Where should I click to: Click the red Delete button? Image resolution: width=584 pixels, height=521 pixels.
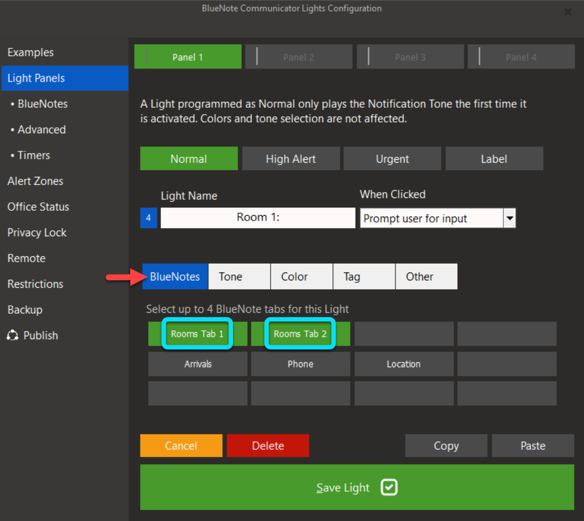268,446
